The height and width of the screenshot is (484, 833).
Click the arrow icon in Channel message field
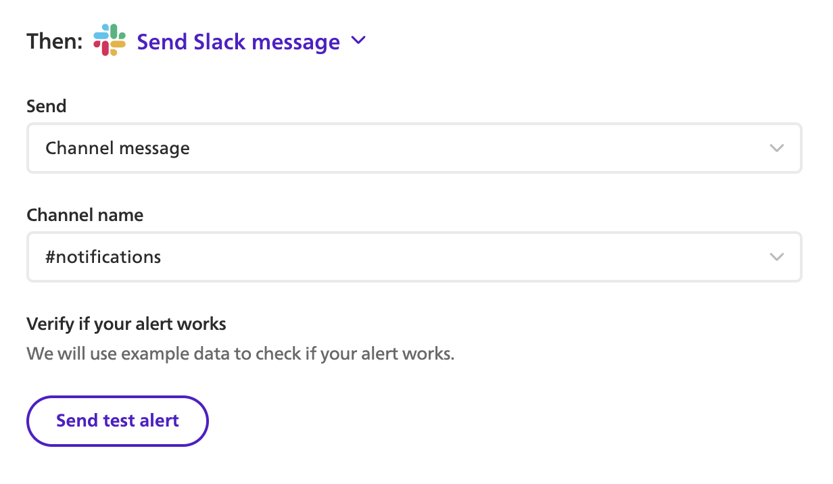[x=777, y=148]
